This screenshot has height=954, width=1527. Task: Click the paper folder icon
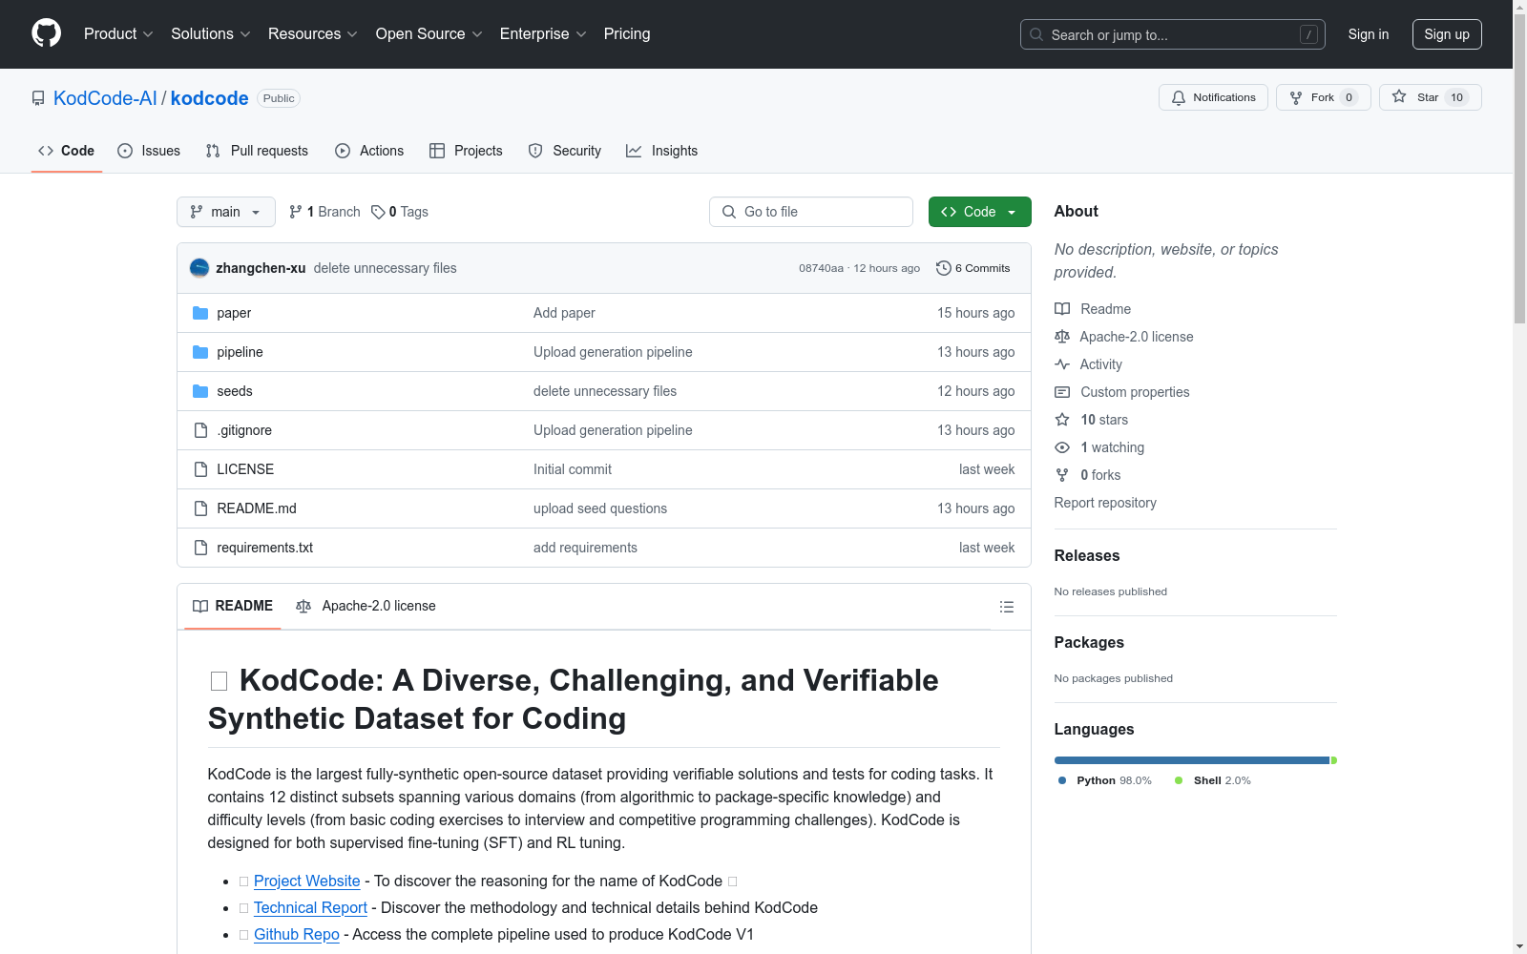tap(200, 313)
